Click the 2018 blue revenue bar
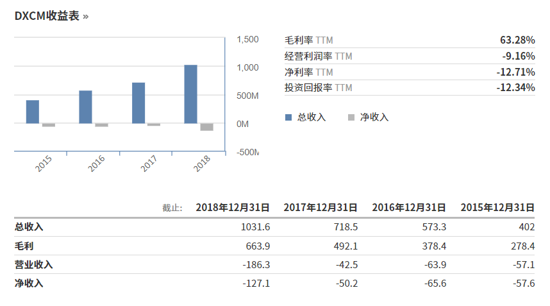The image size is (550, 306). (x=191, y=94)
